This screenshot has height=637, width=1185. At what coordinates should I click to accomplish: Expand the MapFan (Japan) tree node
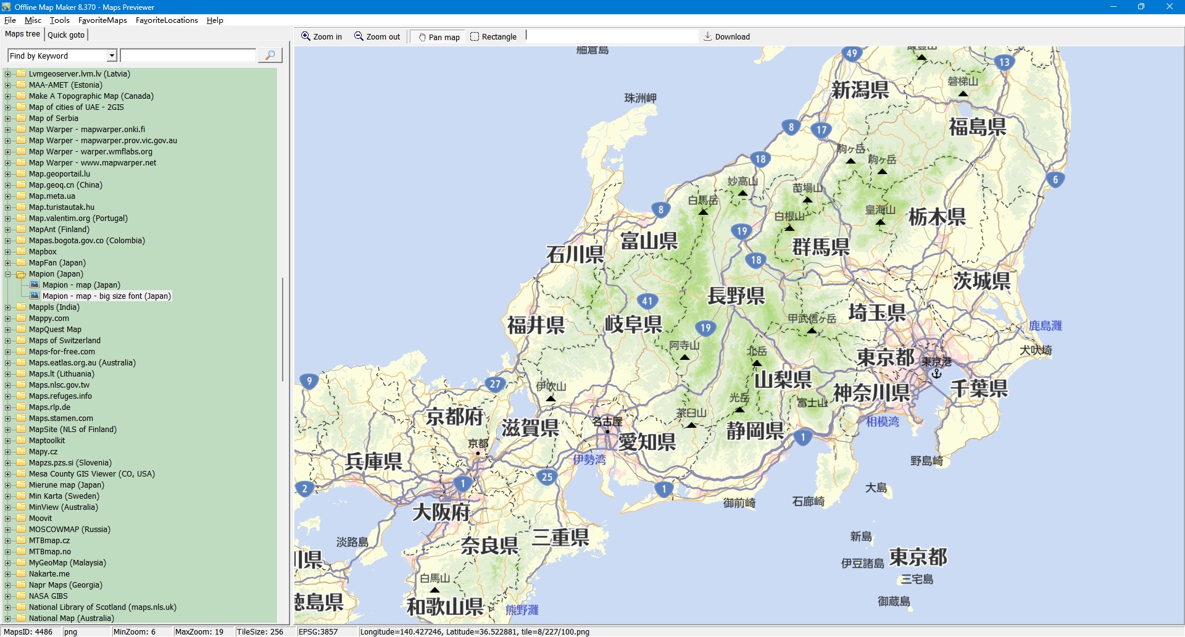pyautogui.click(x=8, y=263)
